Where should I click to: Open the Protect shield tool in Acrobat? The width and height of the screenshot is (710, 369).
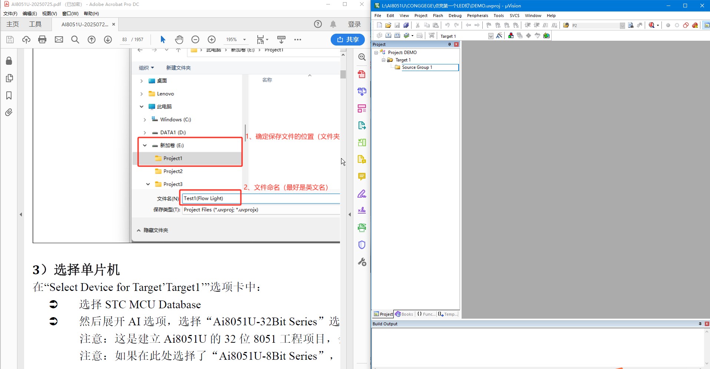coord(362,245)
